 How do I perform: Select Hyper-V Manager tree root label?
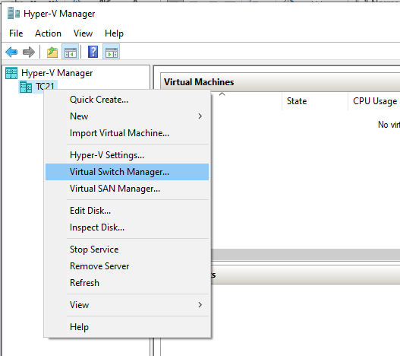(x=57, y=73)
